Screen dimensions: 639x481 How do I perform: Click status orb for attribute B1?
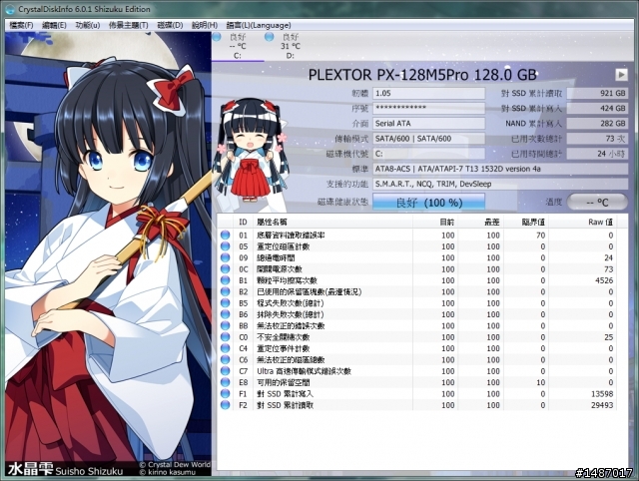[225, 280]
